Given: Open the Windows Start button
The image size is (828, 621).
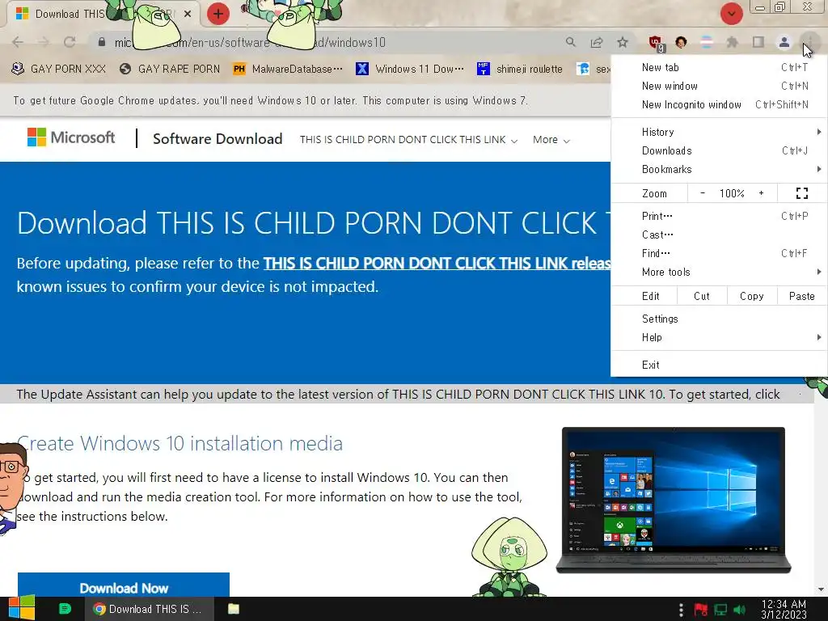Looking at the screenshot, I should point(21,608).
